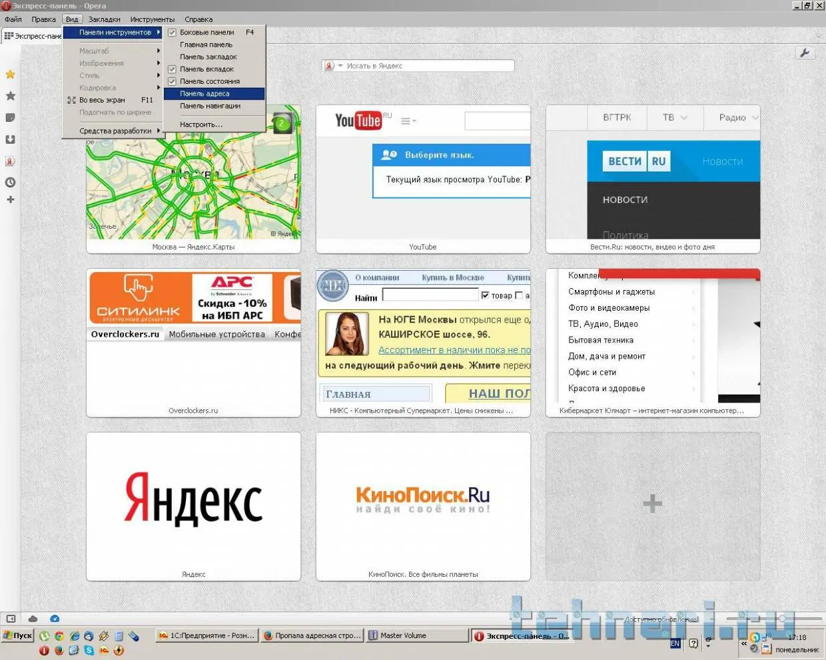Open the Правка menu
Viewport: 826px width, 660px height.
[x=43, y=19]
